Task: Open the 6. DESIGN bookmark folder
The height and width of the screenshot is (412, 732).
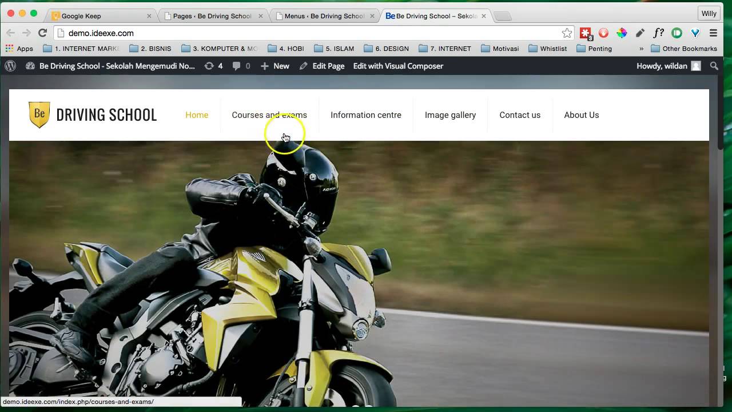Action: tap(386, 49)
